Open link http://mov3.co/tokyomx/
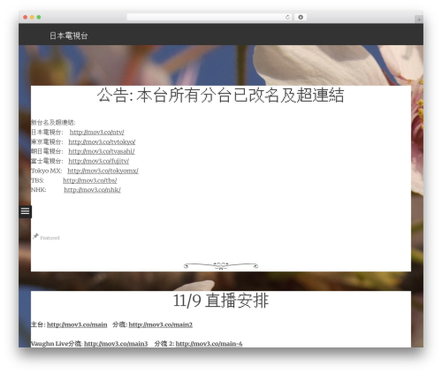This screenshot has height=374, width=442. pyautogui.click(x=103, y=171)
